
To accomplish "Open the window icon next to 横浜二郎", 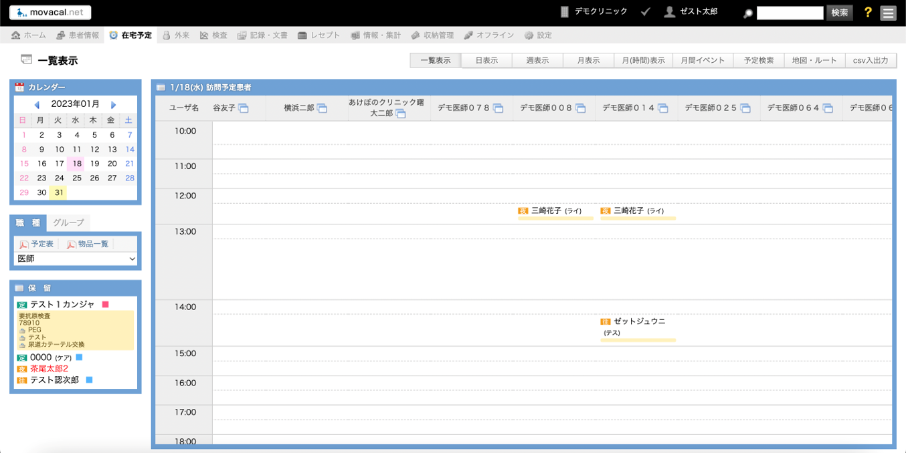I will (x=322, y=108).
